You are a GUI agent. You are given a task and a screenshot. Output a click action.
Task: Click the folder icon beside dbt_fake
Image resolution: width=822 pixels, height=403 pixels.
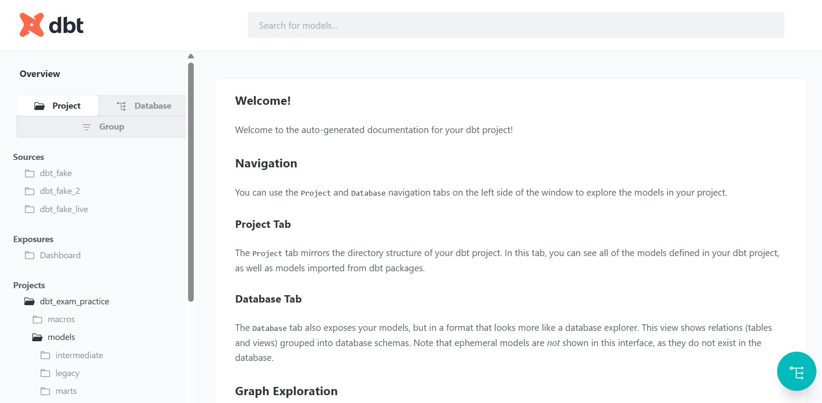[30, 173]
